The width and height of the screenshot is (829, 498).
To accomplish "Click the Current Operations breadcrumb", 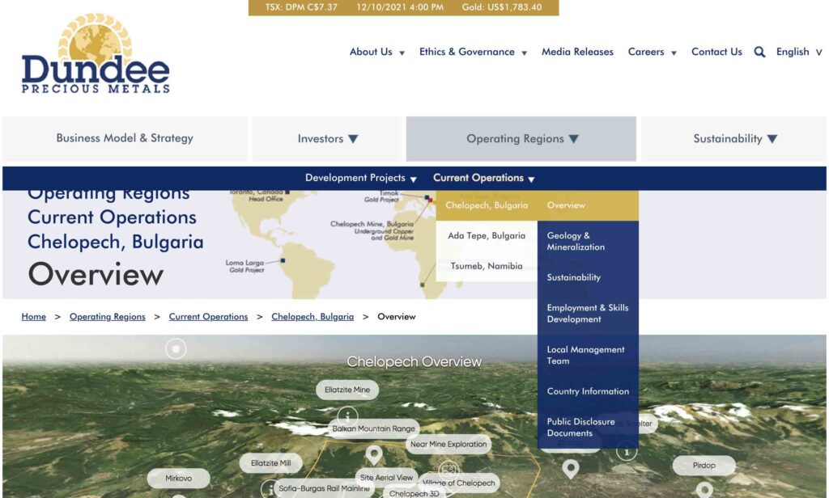I will point(208,317).
